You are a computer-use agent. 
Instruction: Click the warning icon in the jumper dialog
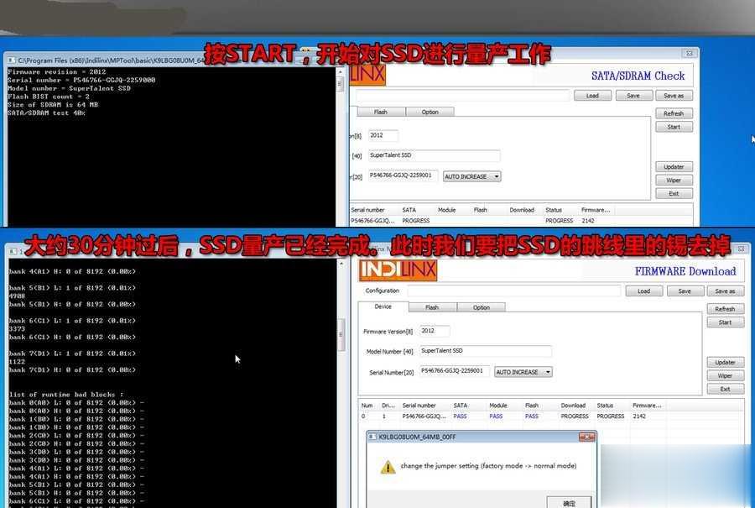[x=388, y=467]
